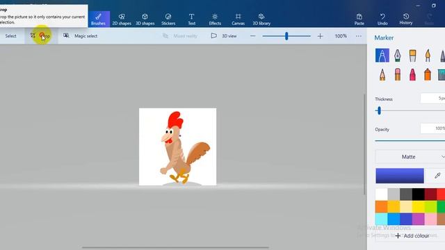Image resolution: width=445 pixels, height=250 pixels.
Task: Choose the Select tool
Action: coord(11,36)
